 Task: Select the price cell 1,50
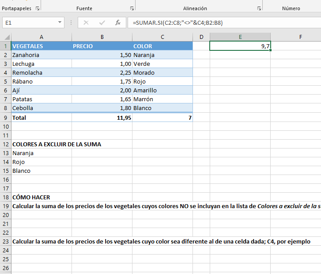[102, 55]
